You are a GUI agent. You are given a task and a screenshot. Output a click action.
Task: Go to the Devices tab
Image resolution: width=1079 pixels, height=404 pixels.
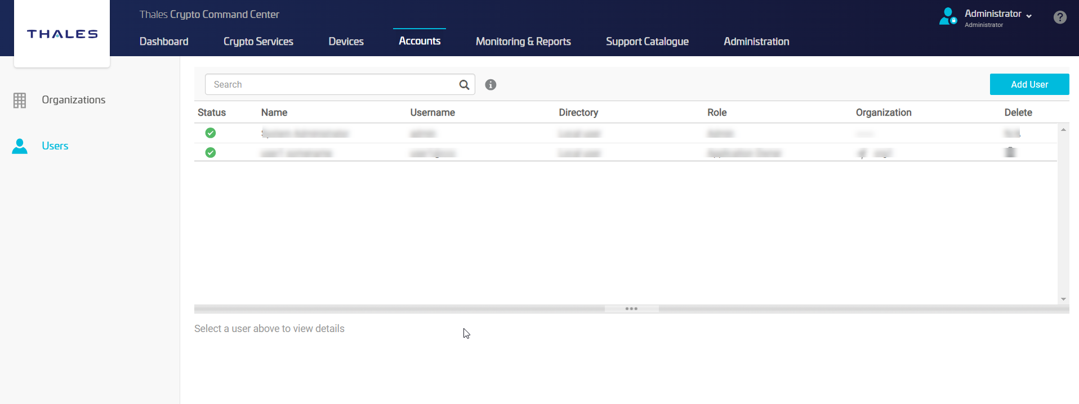click(x=346, y=42)
